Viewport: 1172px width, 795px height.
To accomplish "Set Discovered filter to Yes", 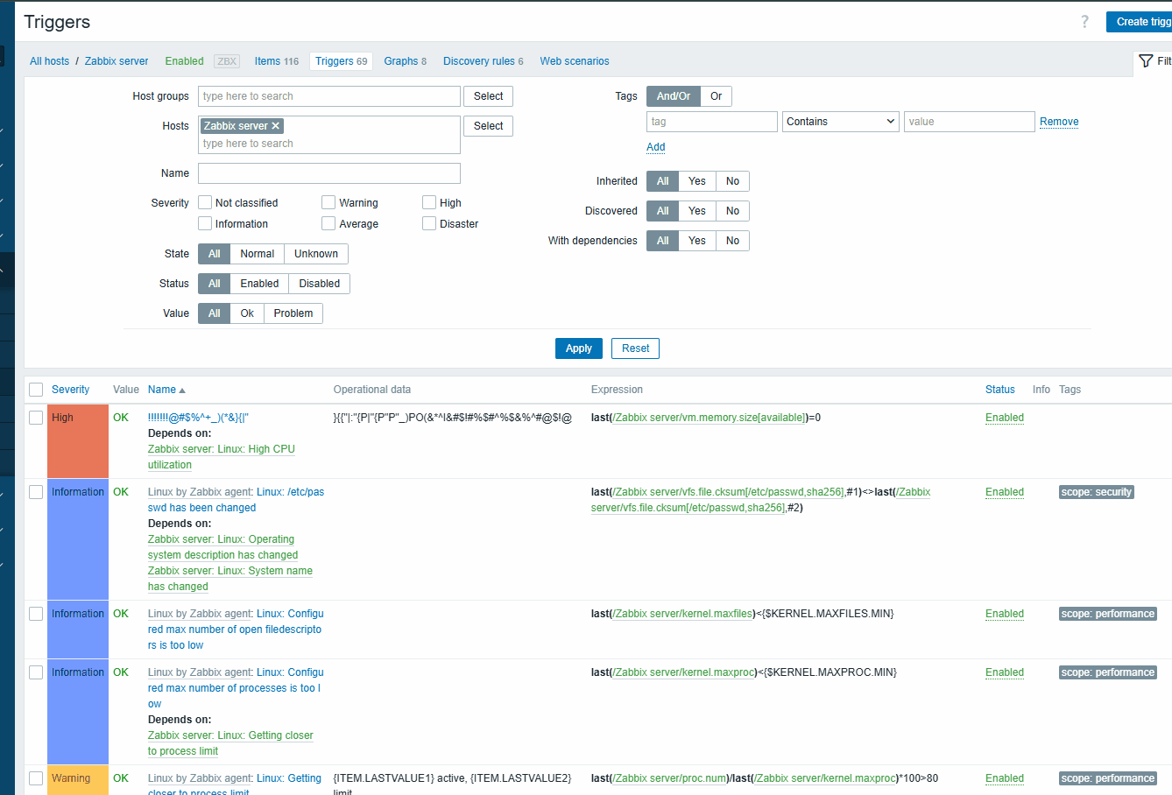I will pos(697,211).
